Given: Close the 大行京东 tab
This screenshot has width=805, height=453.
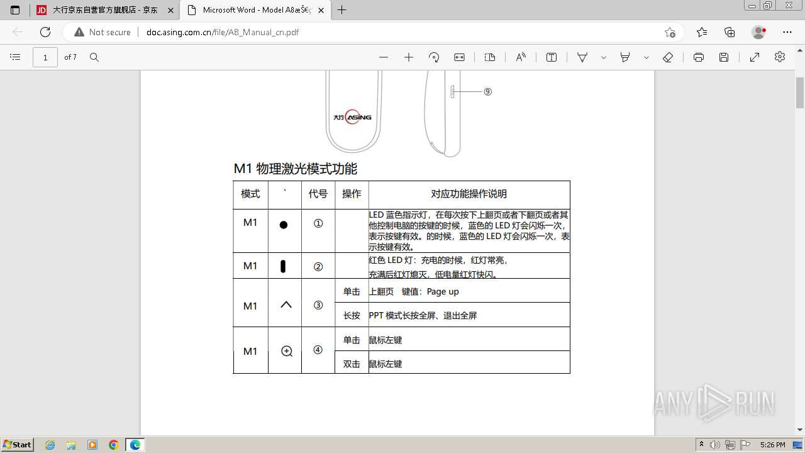Looking at the screenshot, I should tap(170, 10).
